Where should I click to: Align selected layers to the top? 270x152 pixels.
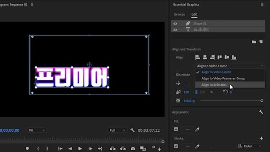point(219,57)
